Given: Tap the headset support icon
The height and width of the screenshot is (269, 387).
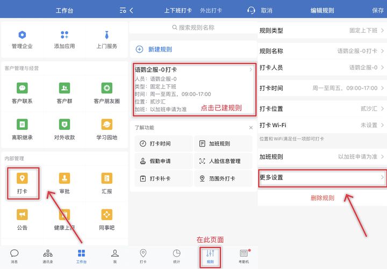Looking at the screenshot, I should pos(251,10).
